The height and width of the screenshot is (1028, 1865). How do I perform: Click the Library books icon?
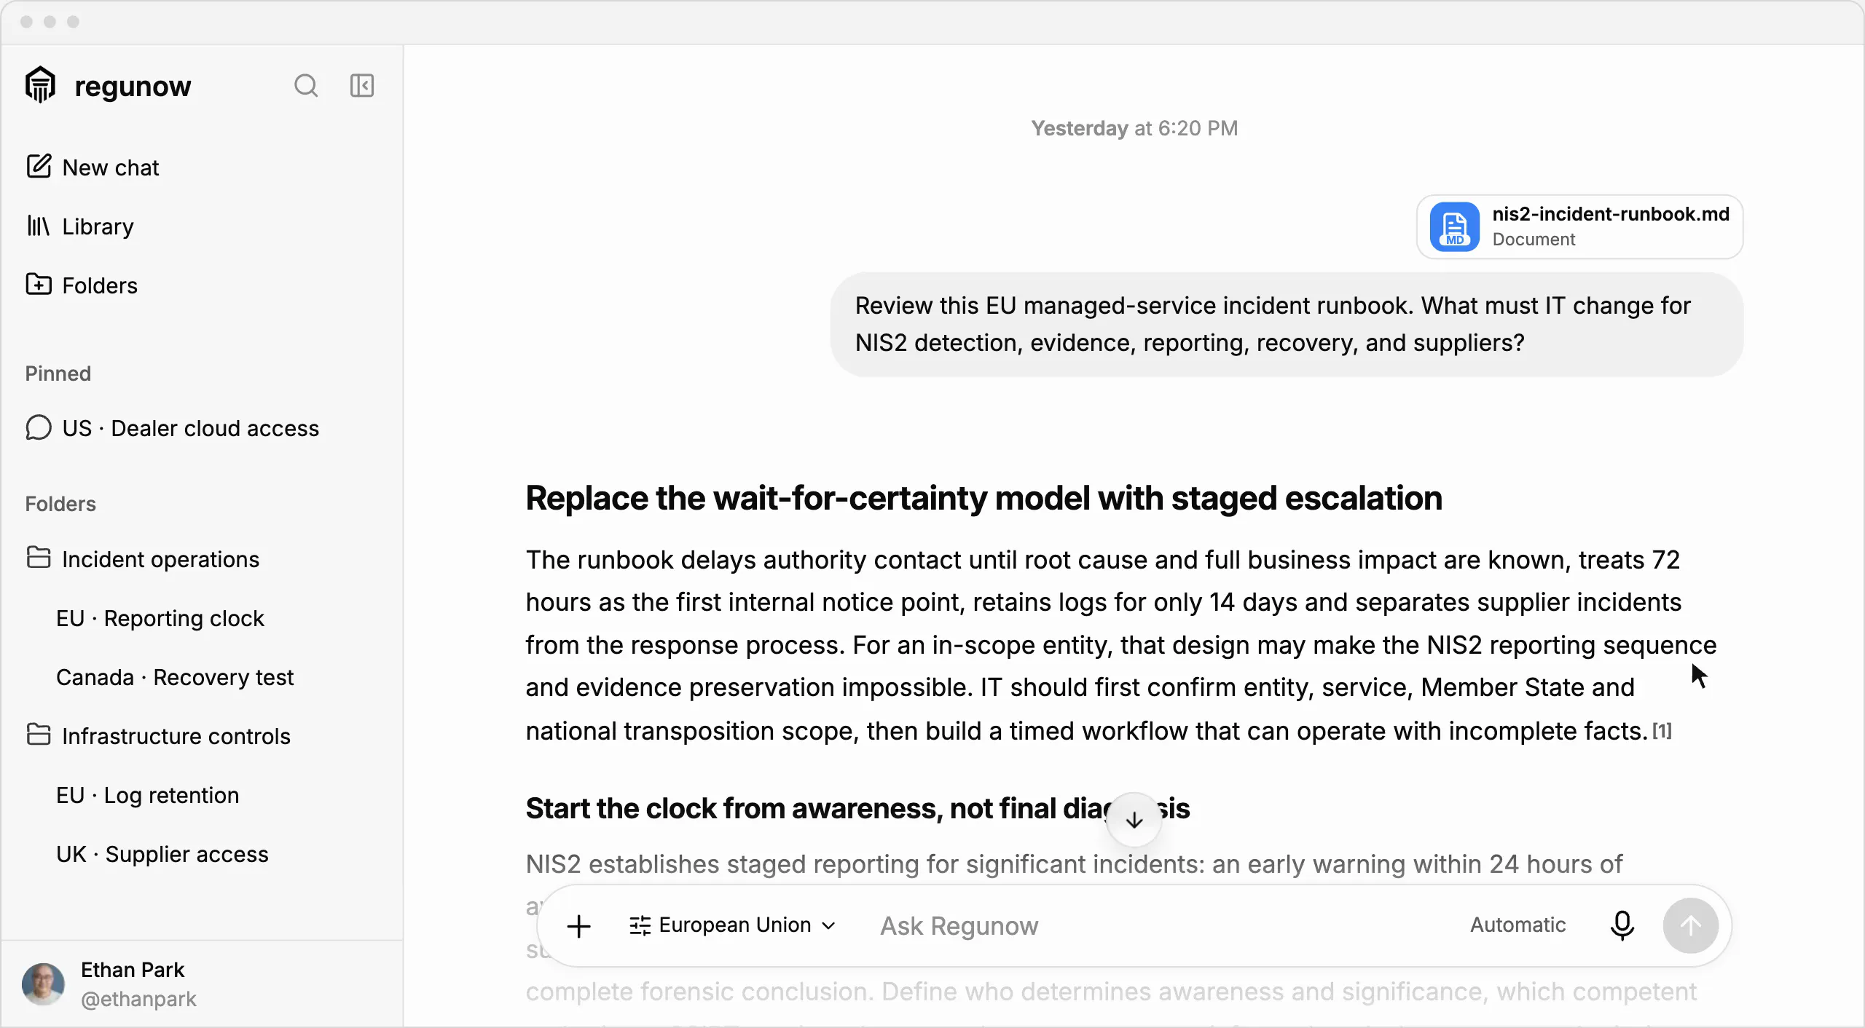point(38,226)
